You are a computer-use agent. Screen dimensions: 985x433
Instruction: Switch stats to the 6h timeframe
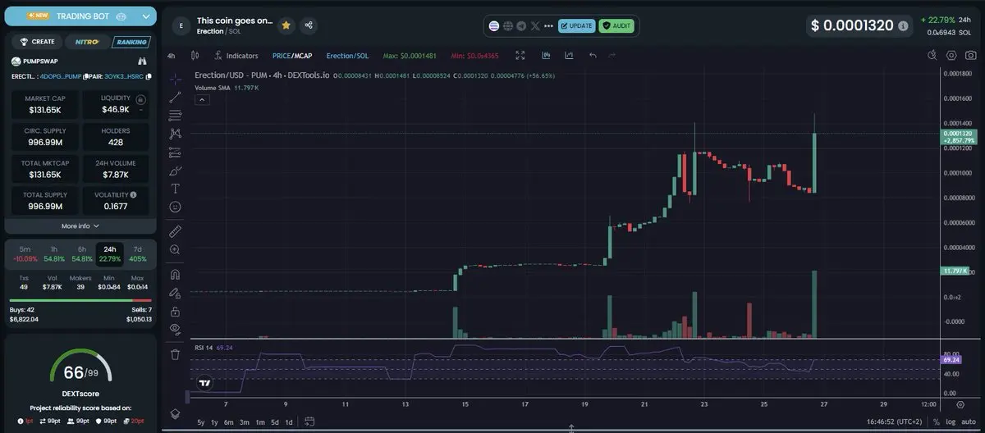pyautogui.click(x=81, y=253)
